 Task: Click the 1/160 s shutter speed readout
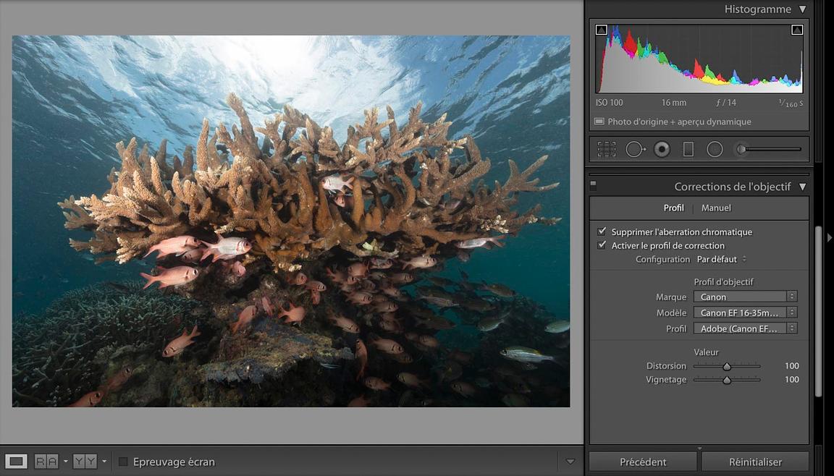[791, 103]
